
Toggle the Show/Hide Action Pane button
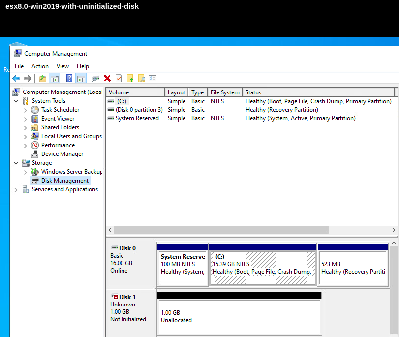[81, 78]
